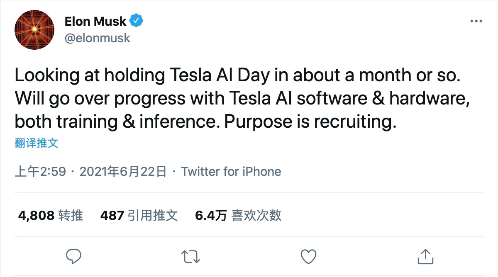View the 6.4万 喜欢次数 likes list
Viewport: 498px width, 277px height.
(238, 215)
